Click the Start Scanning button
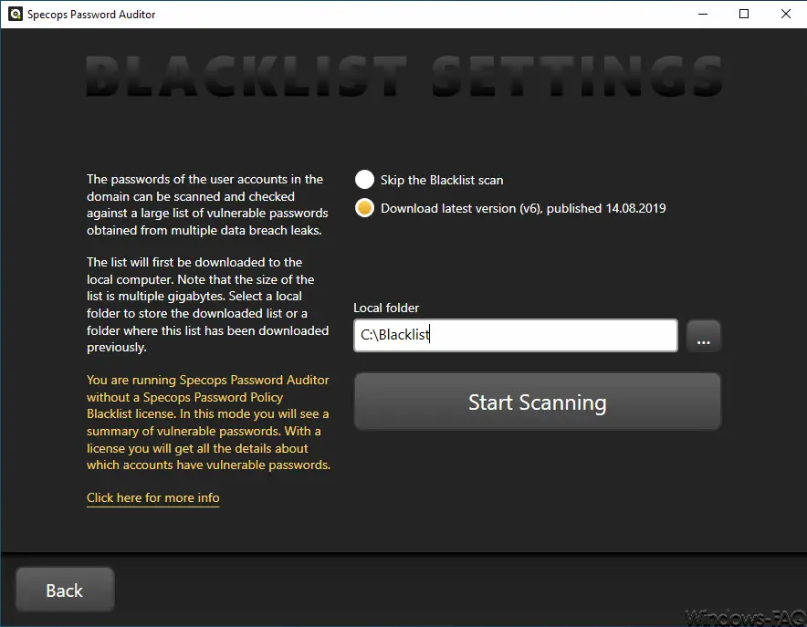The width and height of the screenshot is (807, 627). point(538,402)
